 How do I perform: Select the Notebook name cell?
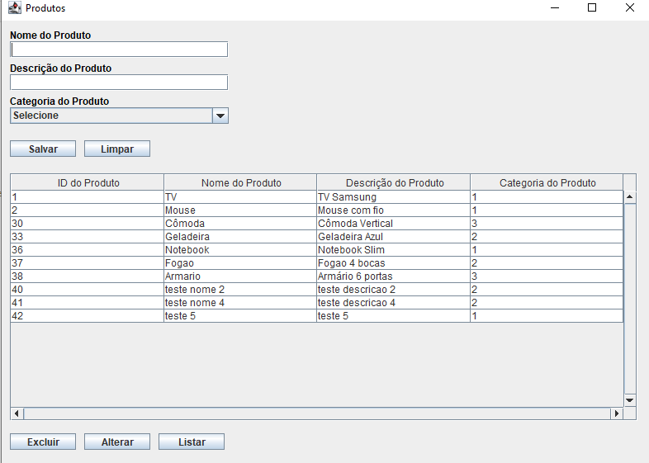click(x=240, y=250)
